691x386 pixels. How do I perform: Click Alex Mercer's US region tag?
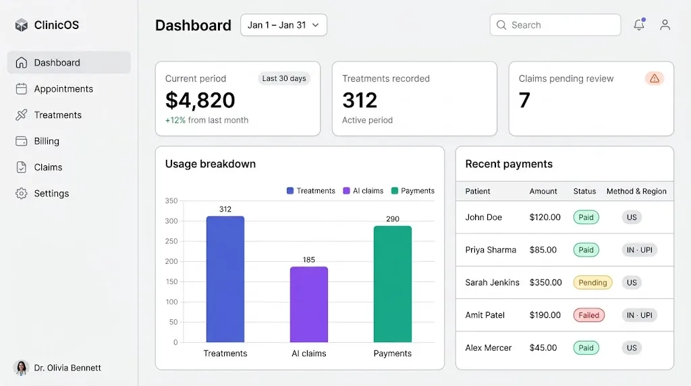click(x=632, y=348)
